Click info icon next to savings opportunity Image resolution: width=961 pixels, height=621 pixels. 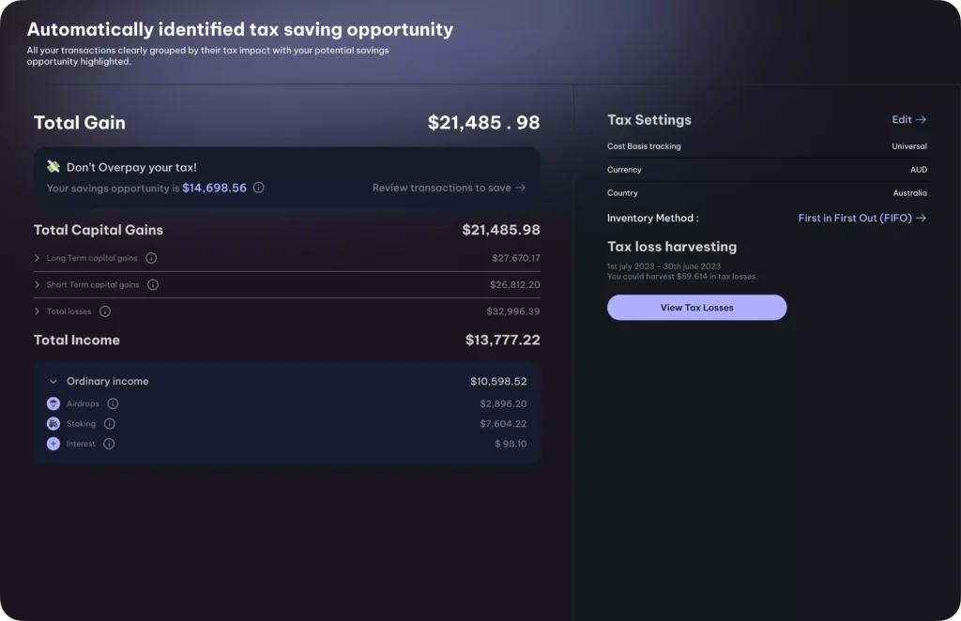coord(259,188)
